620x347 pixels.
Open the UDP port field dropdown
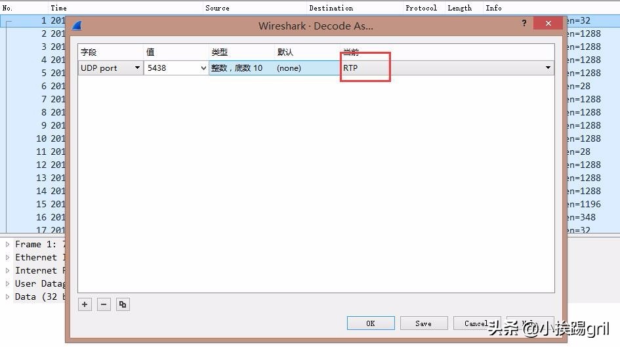pyautogui.click(x=137, y=68)
